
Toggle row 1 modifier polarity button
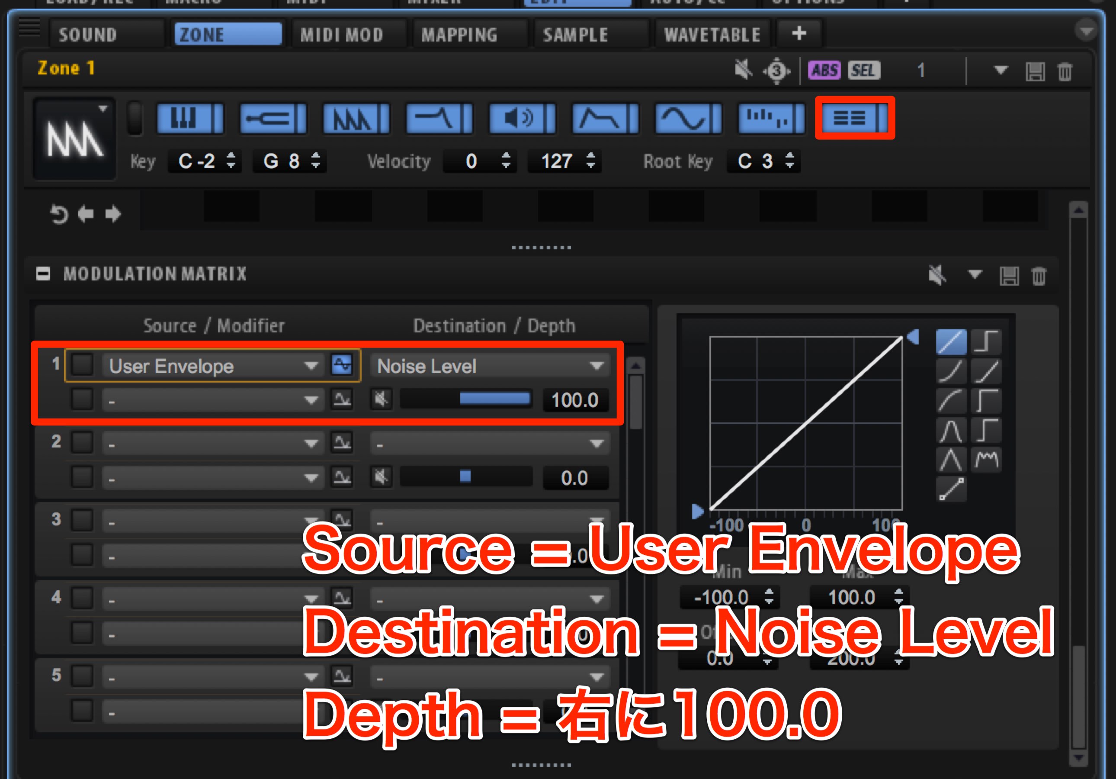click(342, 399)
